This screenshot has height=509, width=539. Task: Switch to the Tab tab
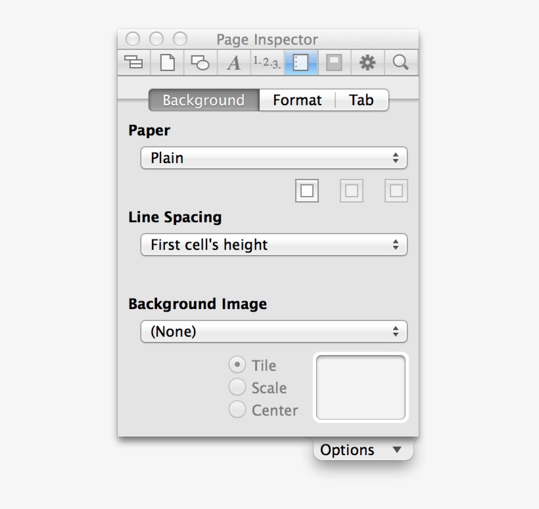362,100
